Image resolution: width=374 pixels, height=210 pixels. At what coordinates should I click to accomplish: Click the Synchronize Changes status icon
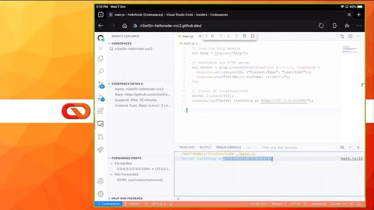pyautogui.click(x=146, y=204)
